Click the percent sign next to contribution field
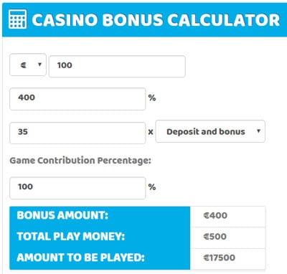Image resolution: width=287 pixels, height=274 pixels. (152, 186)
